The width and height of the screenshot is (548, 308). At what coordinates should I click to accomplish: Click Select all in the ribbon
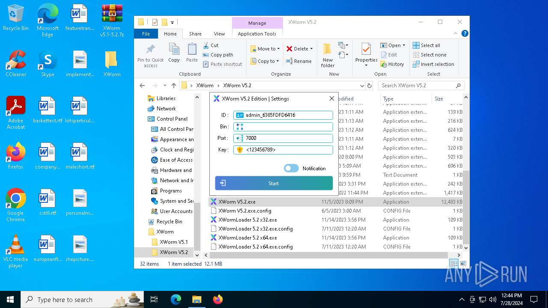pyautogui.click(x=426, y=45)
